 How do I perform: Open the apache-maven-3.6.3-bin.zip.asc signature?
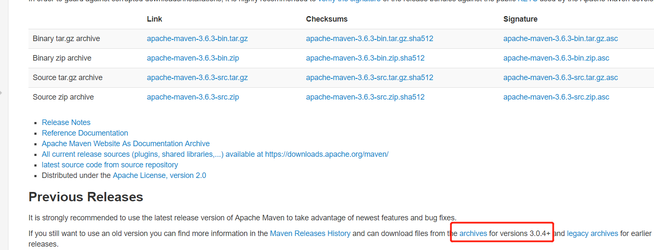coord(556,58)
